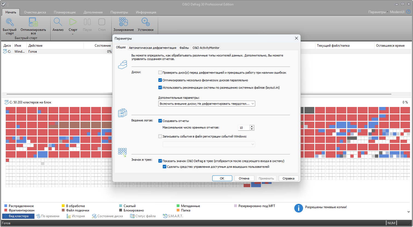Open the Информация ribbon tab

(146, 12)
